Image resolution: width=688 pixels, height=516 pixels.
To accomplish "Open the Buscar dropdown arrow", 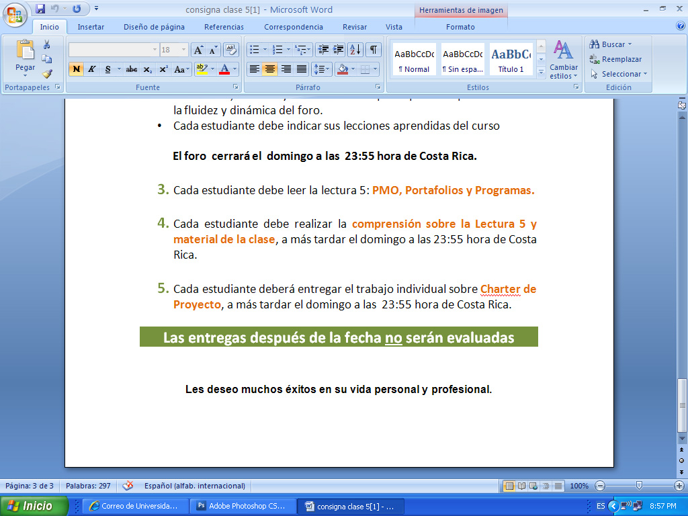I will coord(630,44).
